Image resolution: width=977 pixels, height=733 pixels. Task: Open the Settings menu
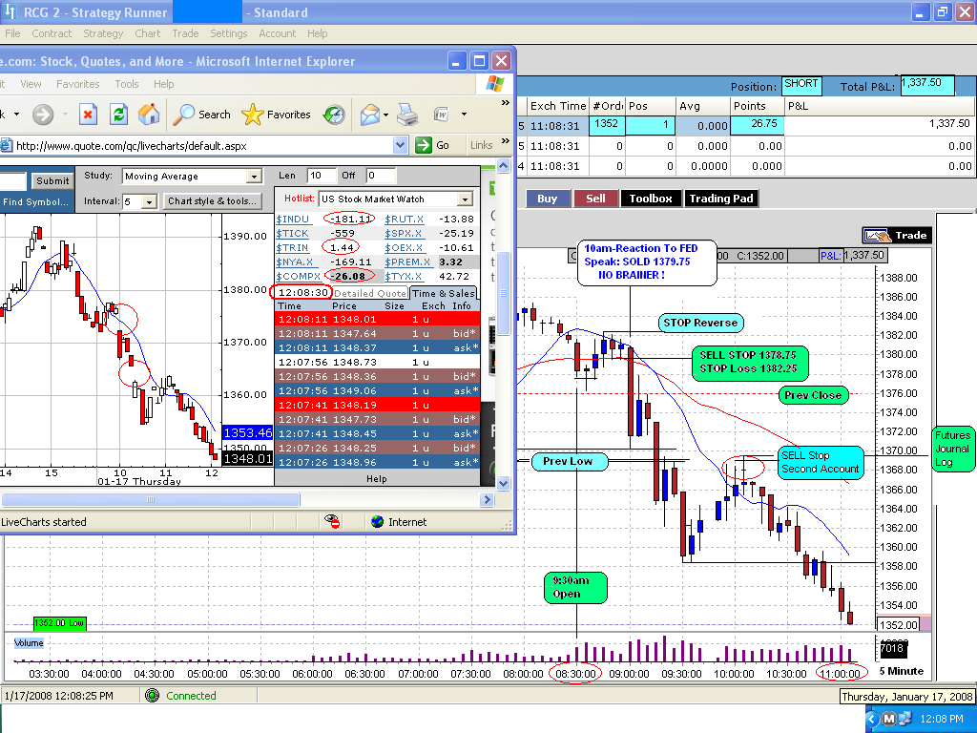229,33
